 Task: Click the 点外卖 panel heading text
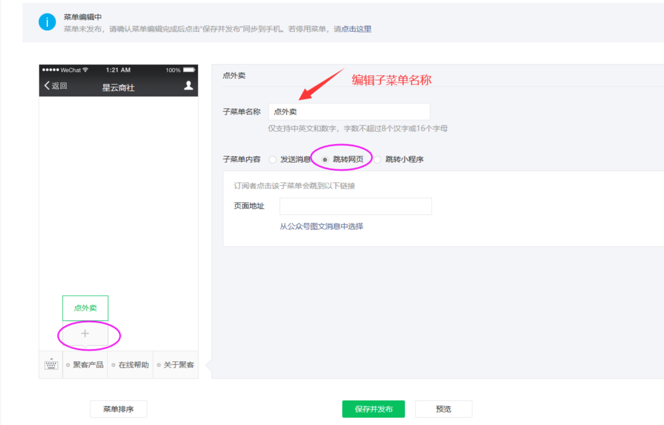[234, 76]
